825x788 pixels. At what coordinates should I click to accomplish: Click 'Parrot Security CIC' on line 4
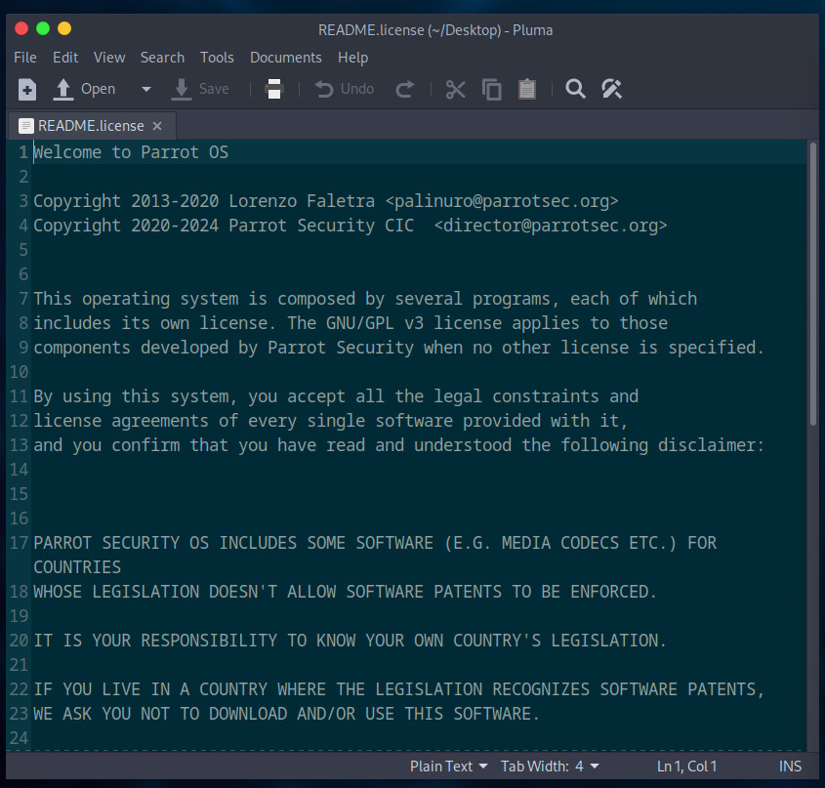[321, 226]
